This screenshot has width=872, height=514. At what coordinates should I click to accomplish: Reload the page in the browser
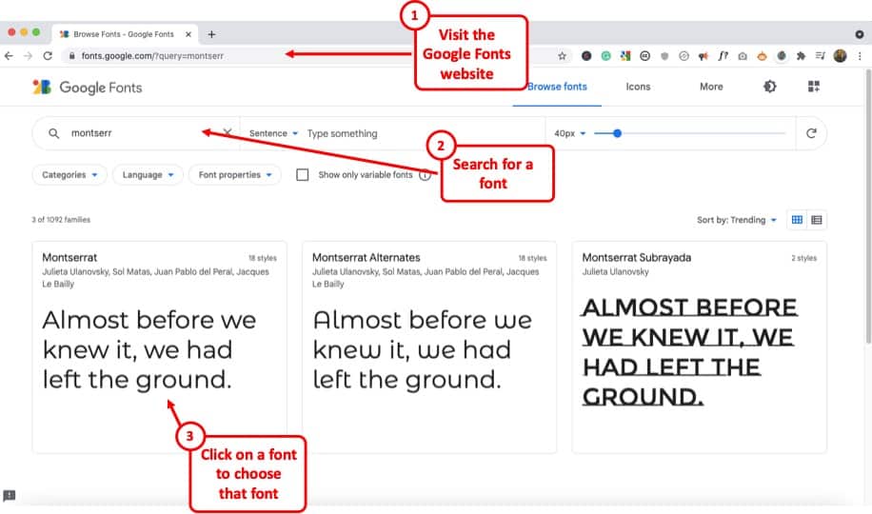pos(48,55)
